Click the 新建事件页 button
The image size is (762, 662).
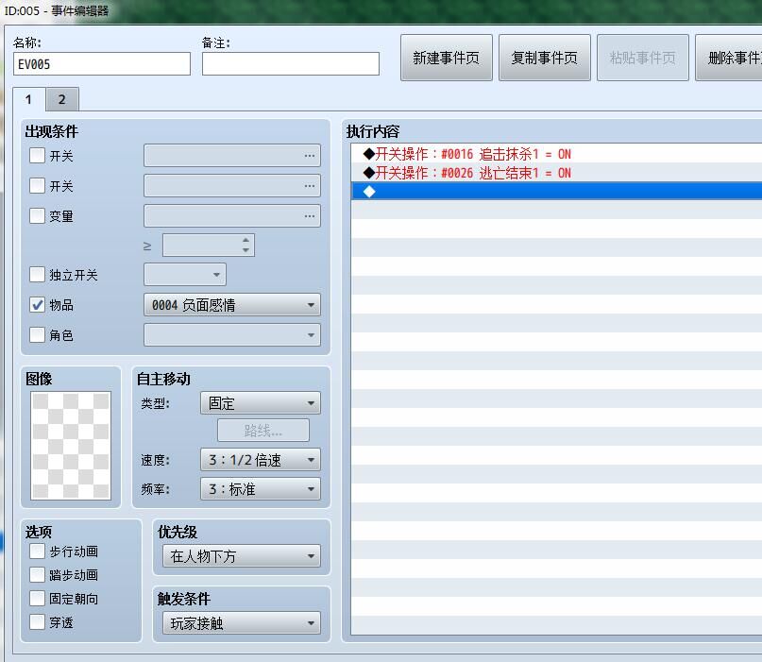click(x=446, y=58)
